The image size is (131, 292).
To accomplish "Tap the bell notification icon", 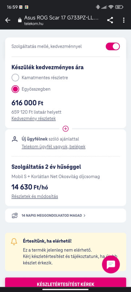I will coord(14,241).
